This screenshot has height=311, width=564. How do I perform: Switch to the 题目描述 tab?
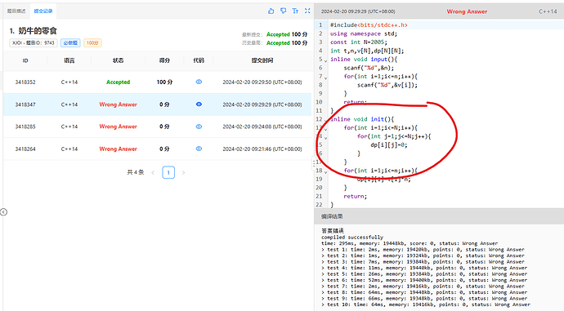click(16, 11)
